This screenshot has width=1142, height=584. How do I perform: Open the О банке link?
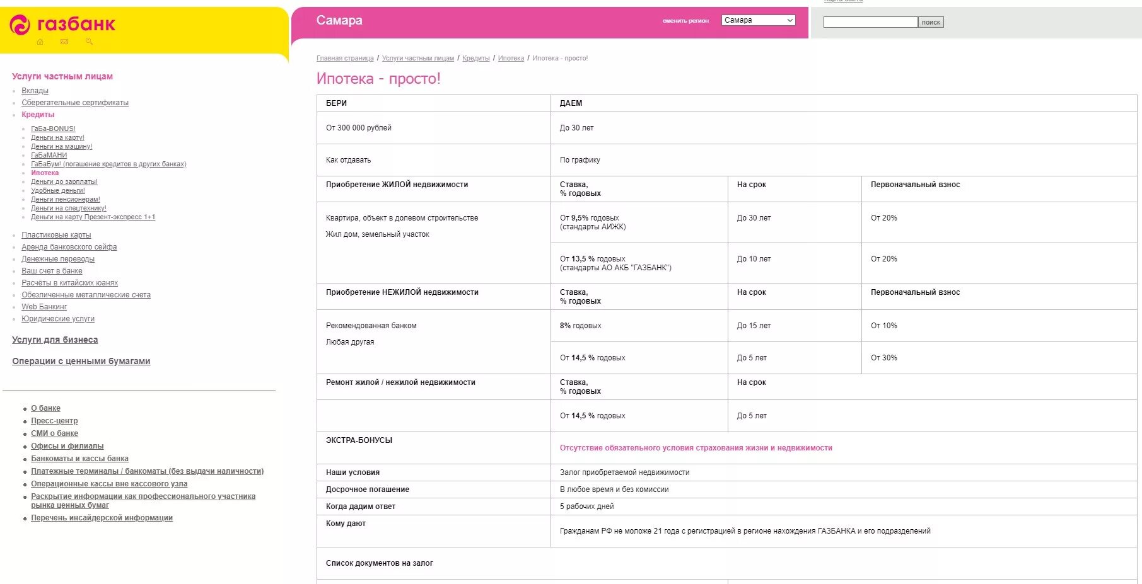click(46, 408)
